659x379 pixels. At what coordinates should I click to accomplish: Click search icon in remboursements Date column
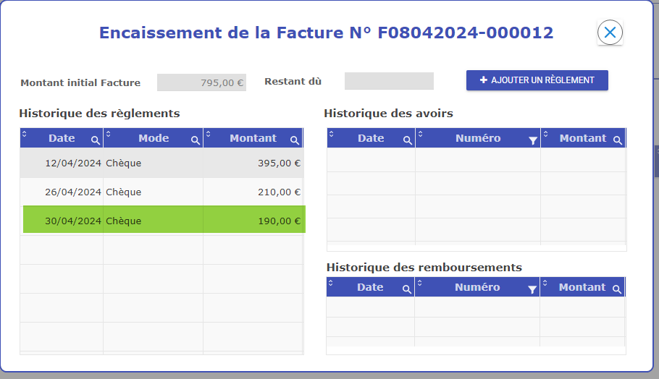coord(406,289)
